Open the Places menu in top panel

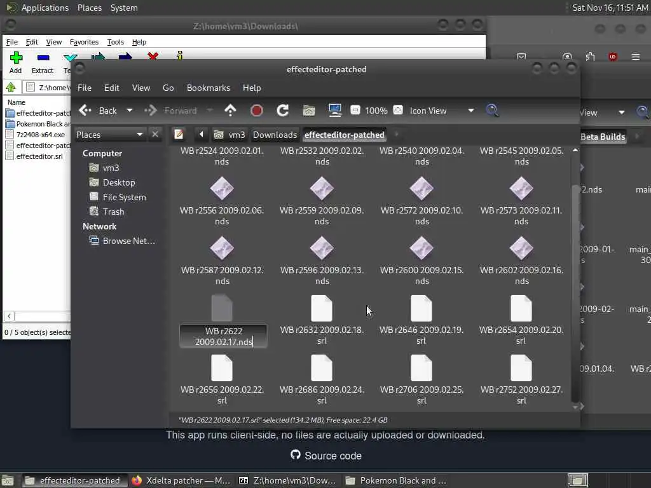click(x=89, y=8)
